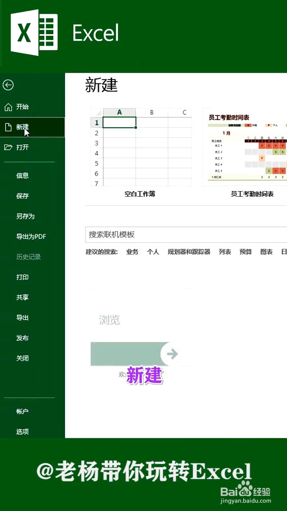This screenshot has height=511, width=287.
Task: Select 新建 in the sidebar
Action: [32, 127]
